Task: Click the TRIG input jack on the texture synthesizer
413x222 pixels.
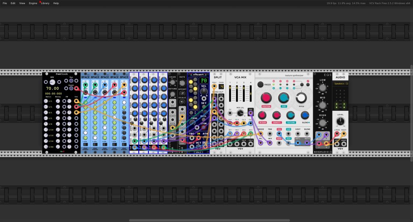Action: click(x=270, y=134)
